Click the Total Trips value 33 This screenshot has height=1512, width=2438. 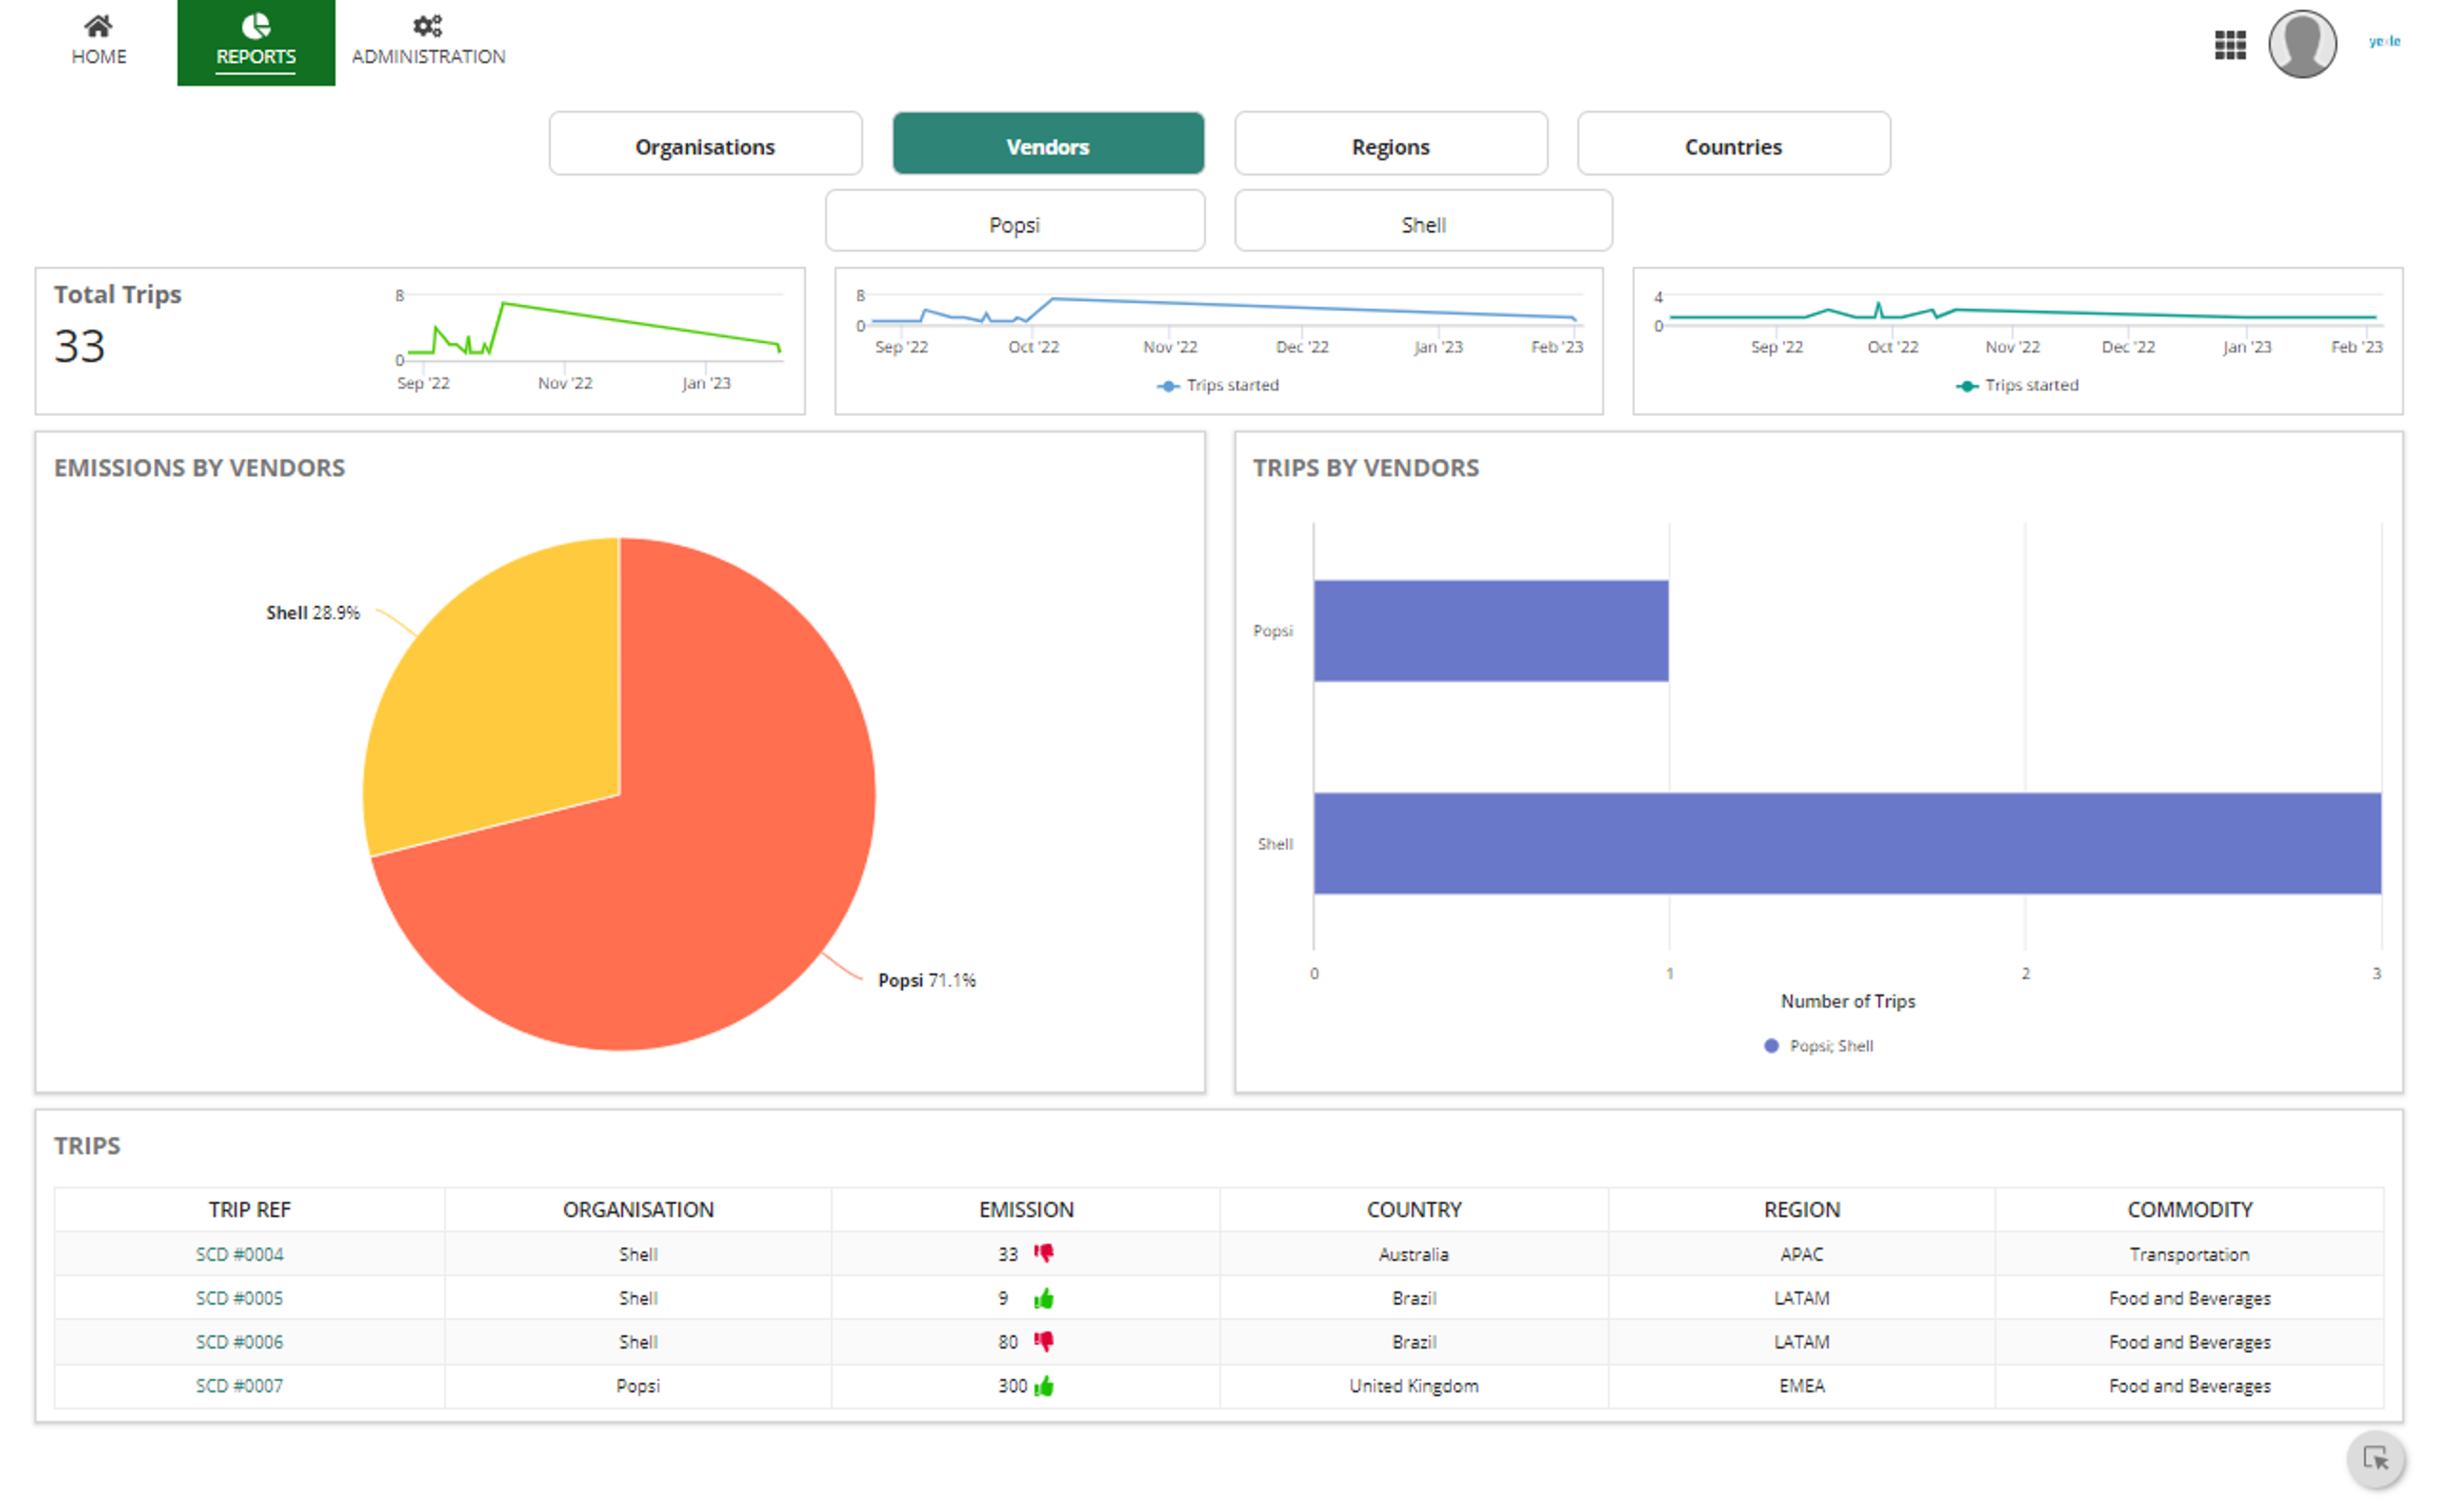pyautogui.click(x=79, y=346)
